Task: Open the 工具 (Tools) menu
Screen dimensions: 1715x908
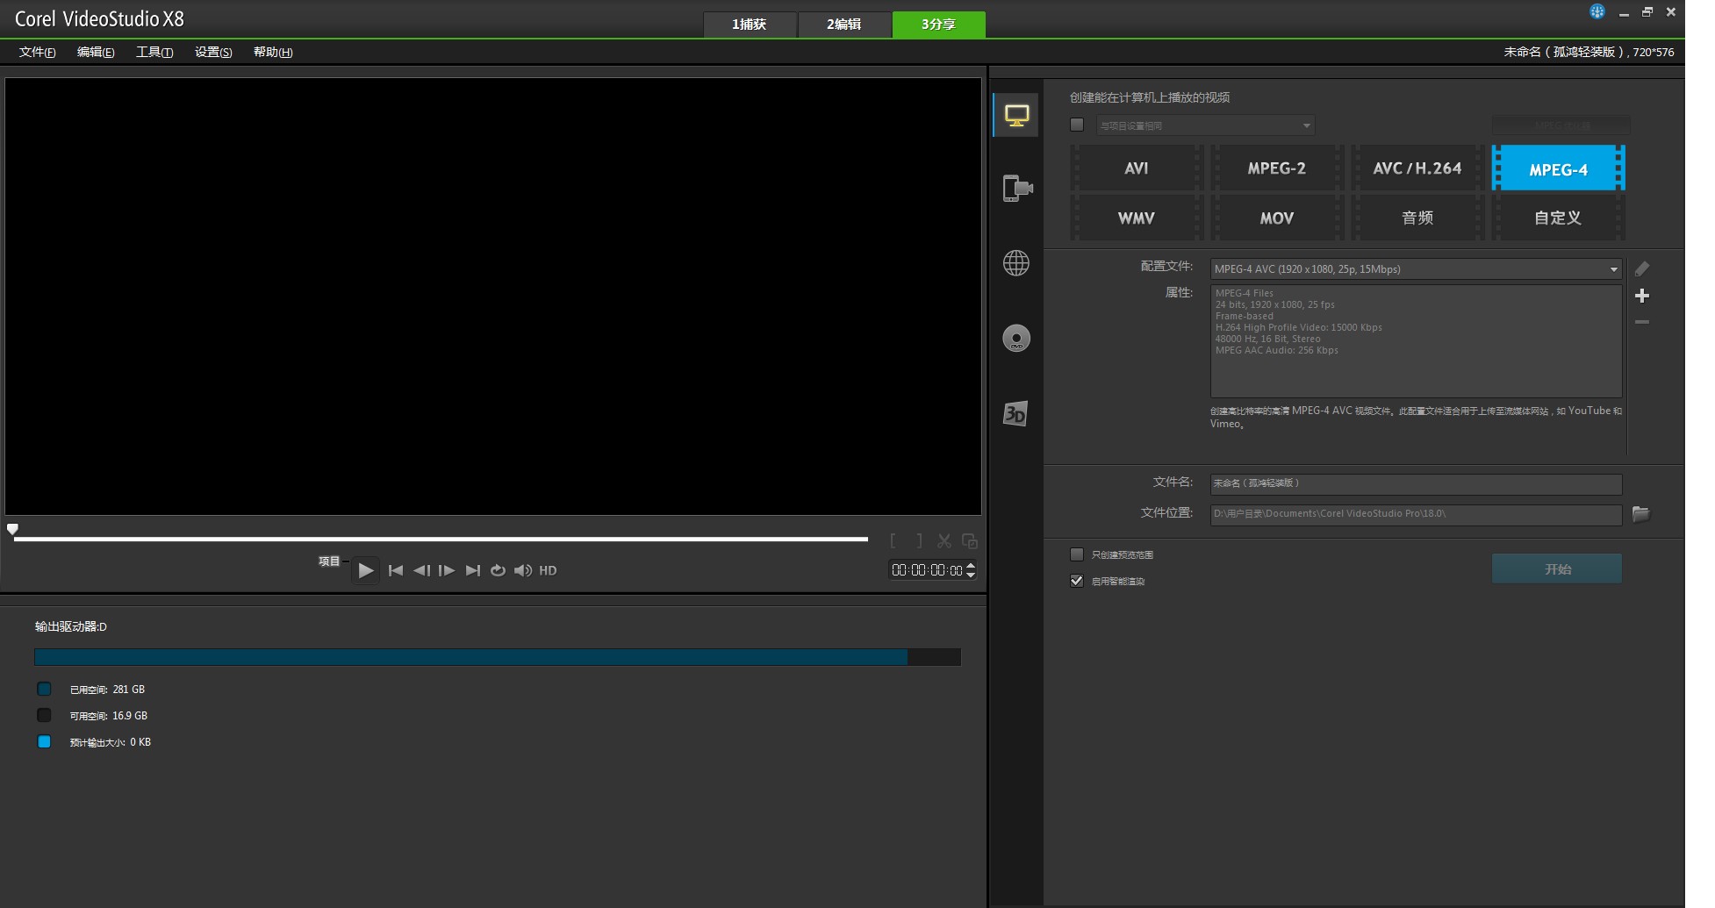Action: point(154,53)
